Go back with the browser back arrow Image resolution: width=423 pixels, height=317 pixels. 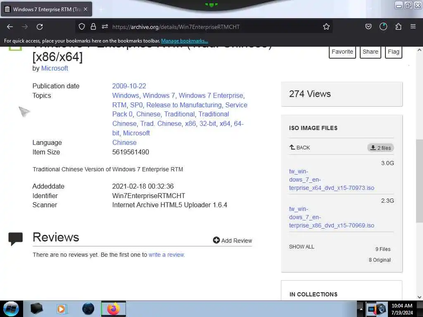coord(10,27)
